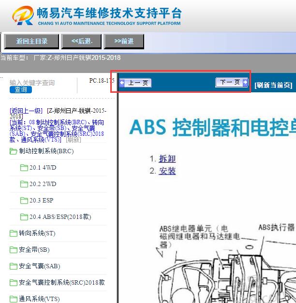
Task: Open the 20.4 ABS/ESP(2018款) folder icon
Action: (x=24, y=217)
